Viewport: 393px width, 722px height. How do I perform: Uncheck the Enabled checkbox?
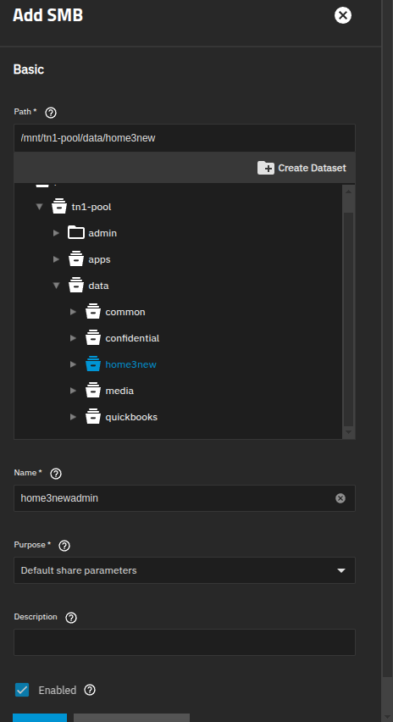click(x=22, y=690)
